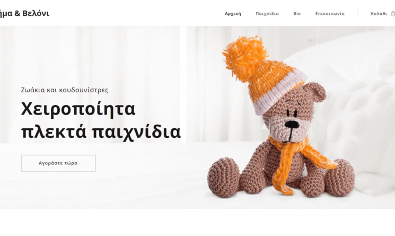Open the shopping bag cart icon
The image size is (395, 236).
click(393, 14)
